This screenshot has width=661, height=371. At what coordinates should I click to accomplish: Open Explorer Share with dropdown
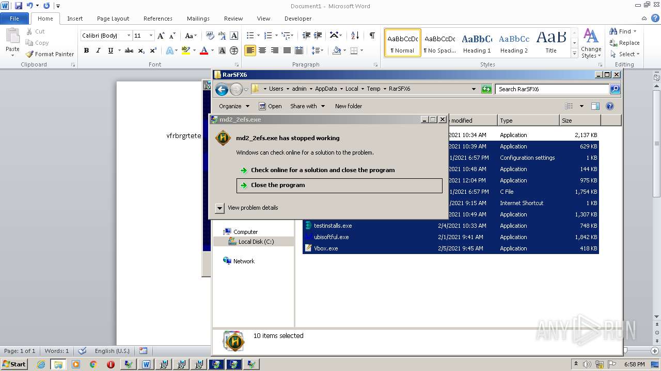(x=308, y=106)
